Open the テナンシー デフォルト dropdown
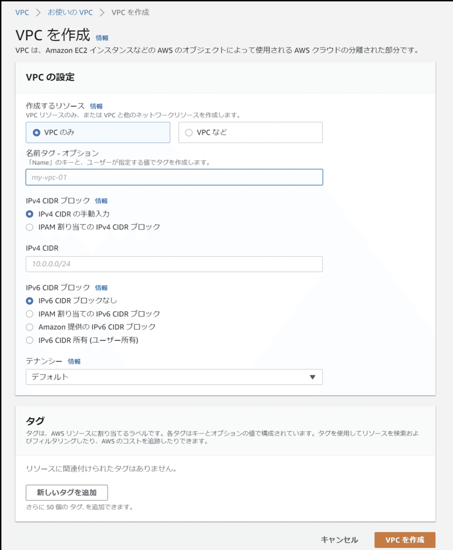This screenshot has height=550, width=453. tap(174, 377)
